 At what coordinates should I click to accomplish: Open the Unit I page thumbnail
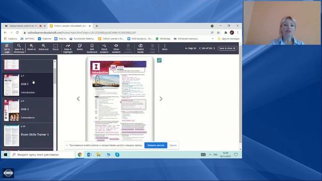pos(12,85)
